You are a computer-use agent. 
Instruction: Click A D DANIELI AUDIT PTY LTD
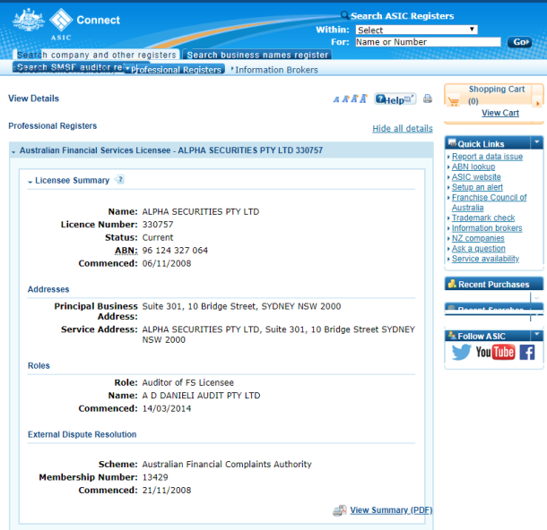tap(201, 396)
